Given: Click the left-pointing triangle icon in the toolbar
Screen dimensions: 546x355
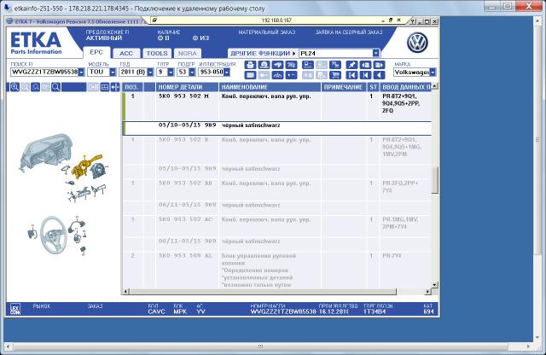Looking at the screenshot, I should (379, 75).
